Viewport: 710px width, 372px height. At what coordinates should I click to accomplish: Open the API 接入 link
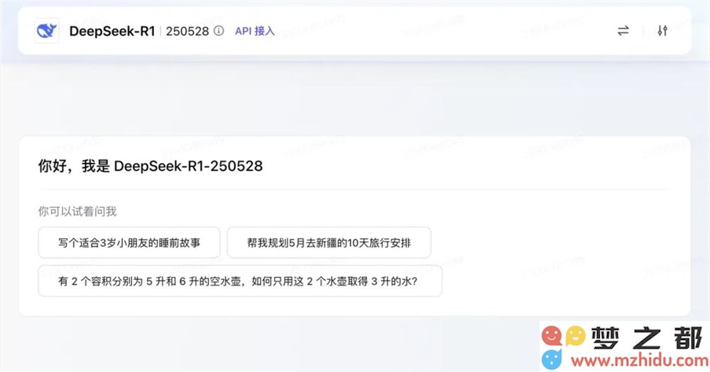(255, 30)
